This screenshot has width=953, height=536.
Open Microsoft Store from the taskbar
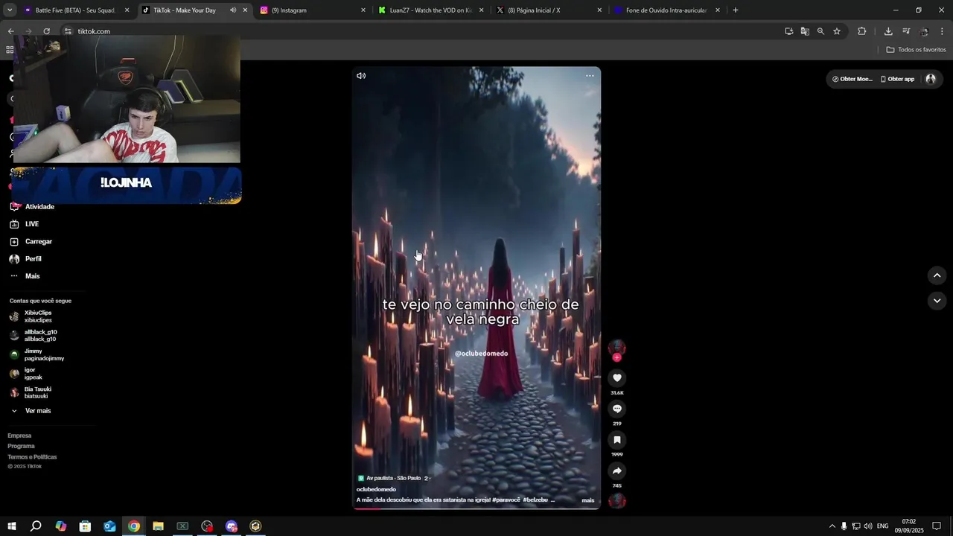coord(85,526)
